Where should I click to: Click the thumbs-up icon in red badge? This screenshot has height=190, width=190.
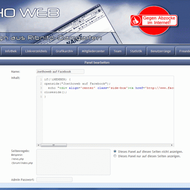136,21
